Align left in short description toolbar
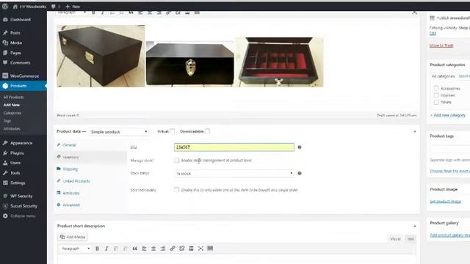 (144, 249)
